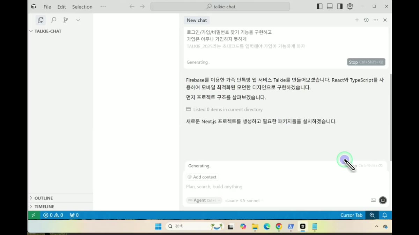Open the remote window icon in status bar
419x235 pixels.
coord(34,215)
